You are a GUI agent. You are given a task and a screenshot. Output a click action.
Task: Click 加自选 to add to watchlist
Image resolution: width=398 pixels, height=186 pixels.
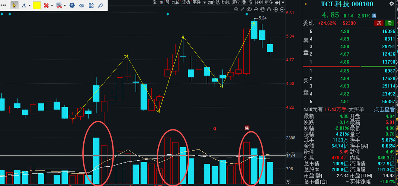tap(214, 3)
